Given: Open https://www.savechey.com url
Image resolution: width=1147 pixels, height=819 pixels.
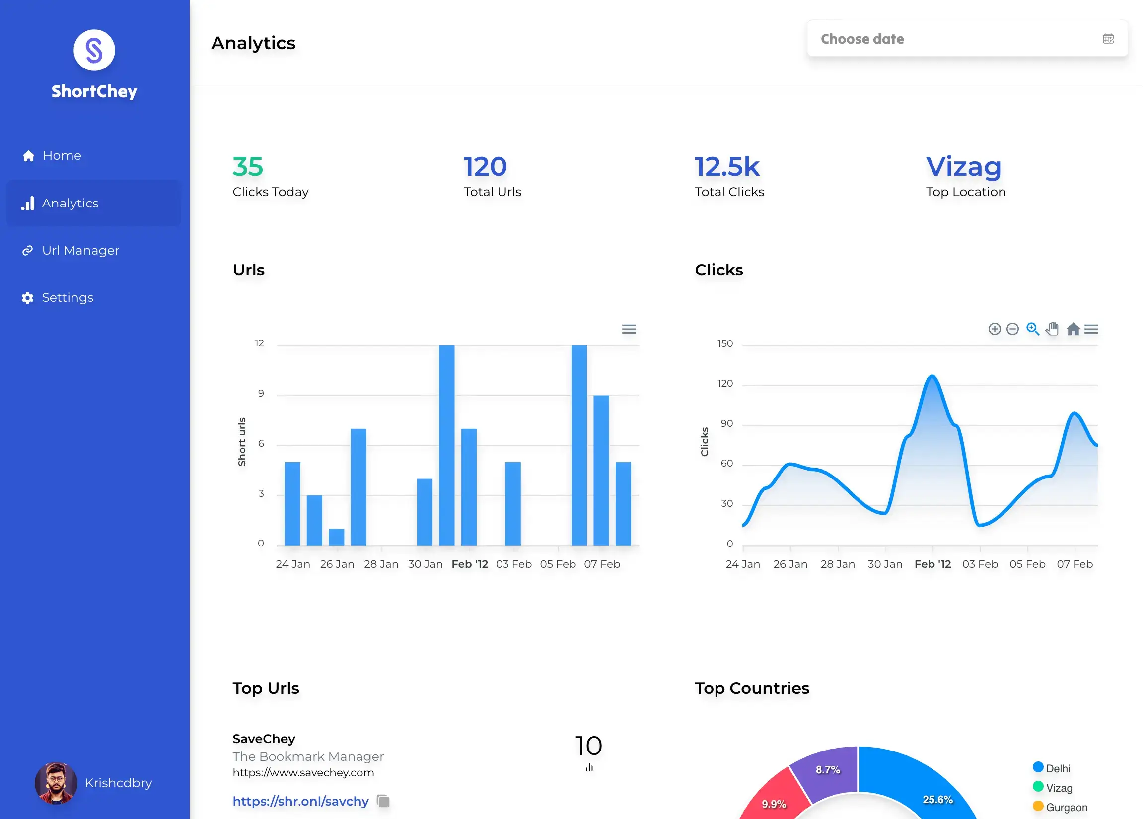Looking at the screenshot, I should [x=303, y=773].
